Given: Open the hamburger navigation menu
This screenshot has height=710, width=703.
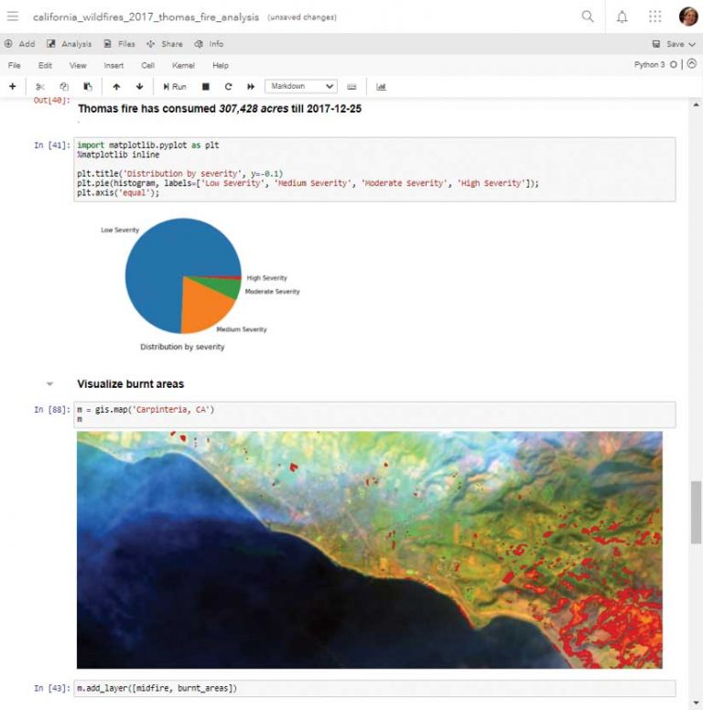Looking at the screenshot, I should (13, 16).
